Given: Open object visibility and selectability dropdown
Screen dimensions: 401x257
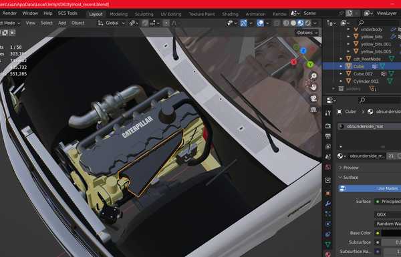Looking at the screenshot, I should (231, 23).
